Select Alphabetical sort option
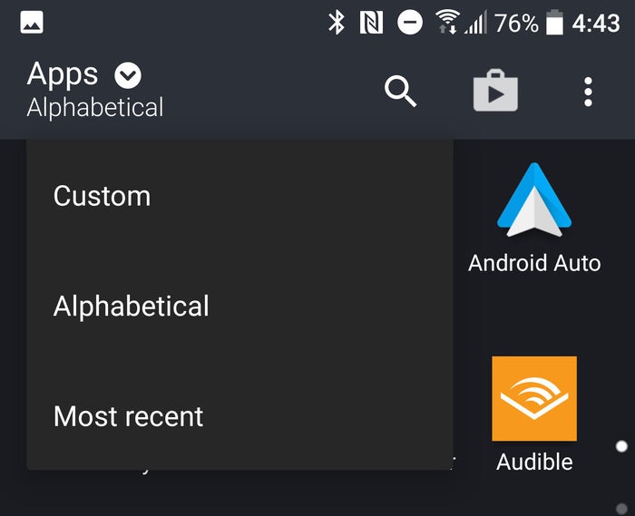The width and height of the screenshot is (635, 516). coord(239,306)
